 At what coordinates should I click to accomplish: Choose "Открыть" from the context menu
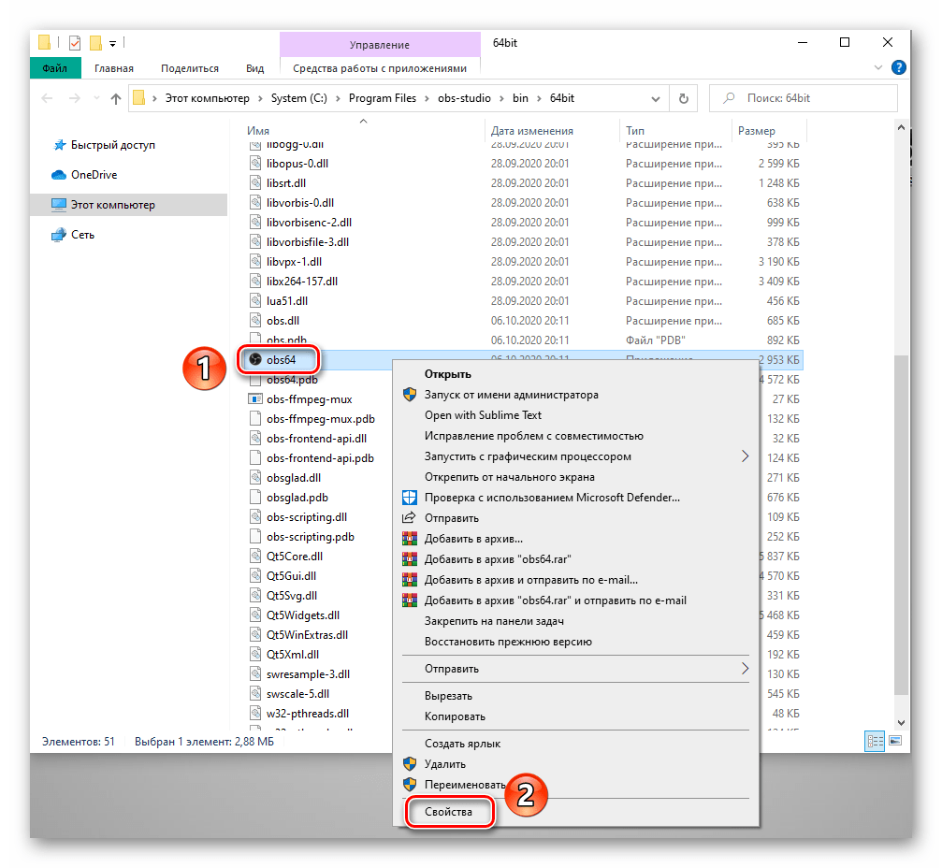click(x=447, y=374)
